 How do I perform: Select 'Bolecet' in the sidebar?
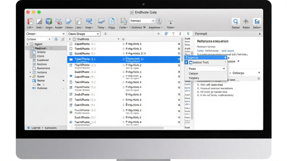tap(42, 88)
